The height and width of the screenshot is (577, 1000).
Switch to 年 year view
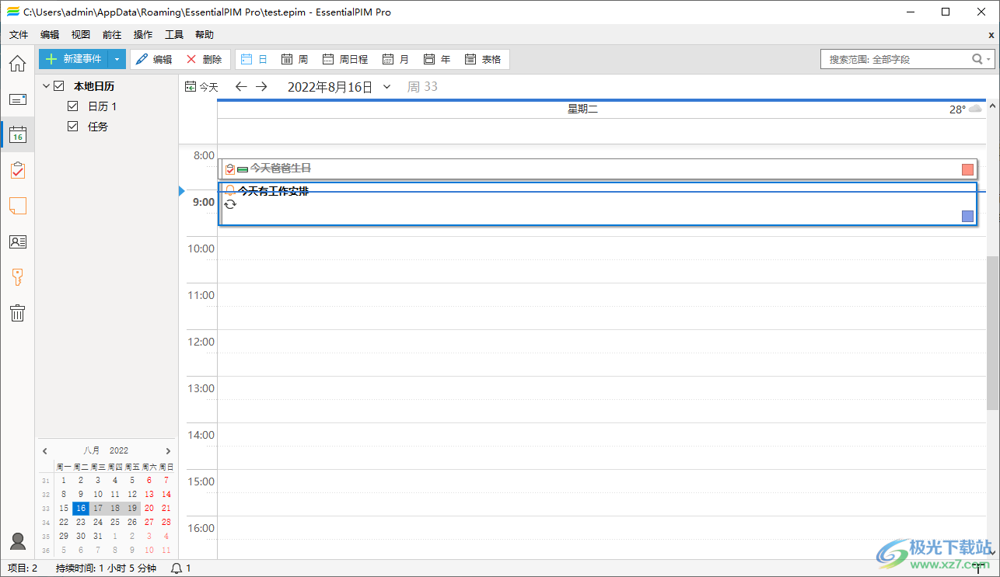click(x=437, y=59)
